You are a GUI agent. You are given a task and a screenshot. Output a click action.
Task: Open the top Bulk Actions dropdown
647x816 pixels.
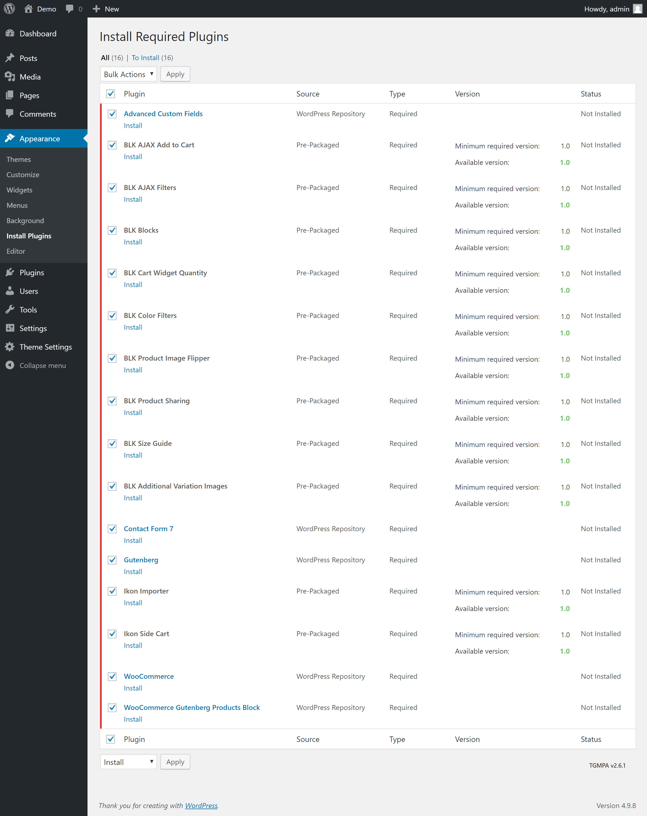(x=128, y=74)
